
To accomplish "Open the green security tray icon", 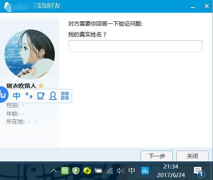I will click(65, 171).
